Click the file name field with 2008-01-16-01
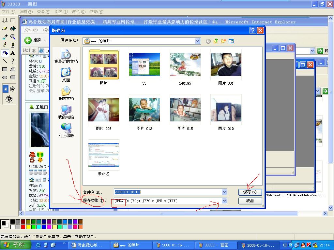Screen dimensions: 334x250 168,192
